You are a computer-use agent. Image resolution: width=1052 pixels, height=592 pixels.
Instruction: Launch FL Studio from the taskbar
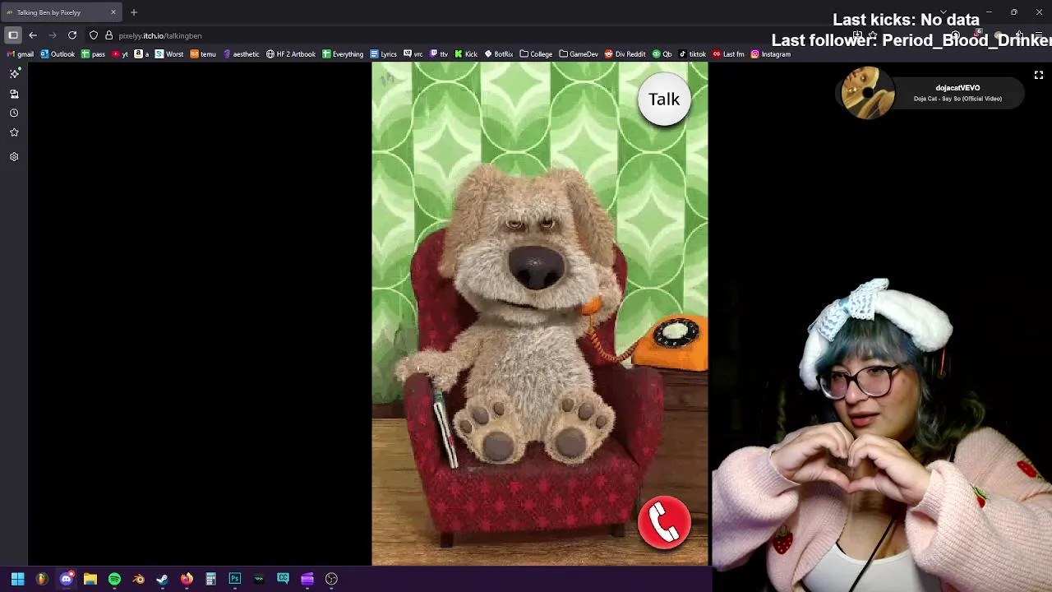[x=42, y=579]
